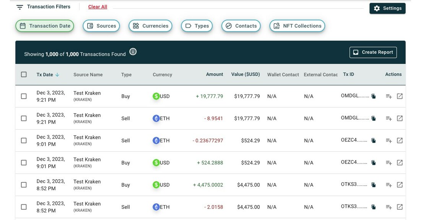Check the checkbox for the 8:52 PM Sell transaction
Viewport: 421px width, 220px height.
tap(23, 207)
